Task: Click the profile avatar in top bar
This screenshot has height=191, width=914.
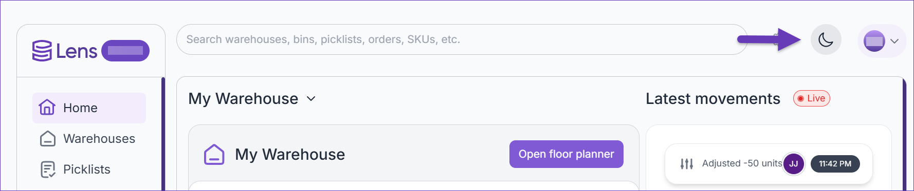Action: pos(874,41)
